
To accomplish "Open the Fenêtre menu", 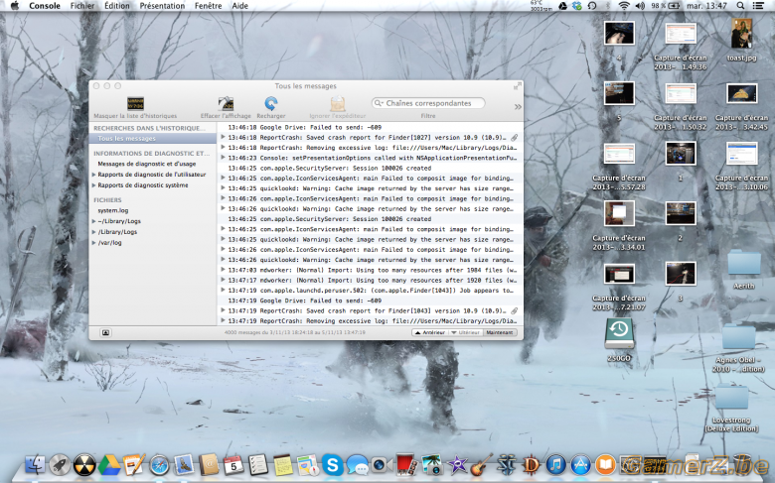I will (x=208, y=6).
